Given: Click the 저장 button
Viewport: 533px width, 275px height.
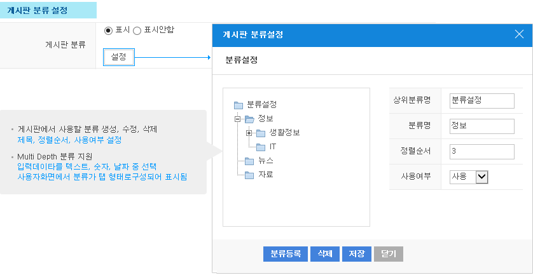Looking at the screenshot, I should 357,254.
